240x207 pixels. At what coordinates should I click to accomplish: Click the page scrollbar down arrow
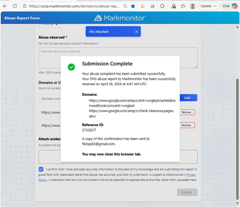click(237, 203)
